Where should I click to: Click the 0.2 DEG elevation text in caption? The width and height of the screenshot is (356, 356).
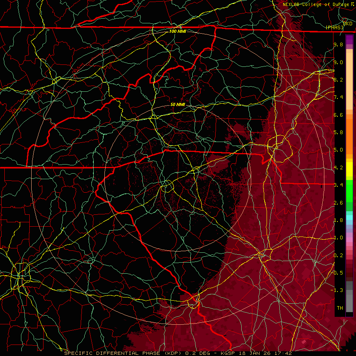click(x=197, y=353)
